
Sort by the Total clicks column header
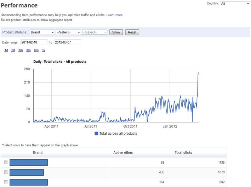click(183, 153)
